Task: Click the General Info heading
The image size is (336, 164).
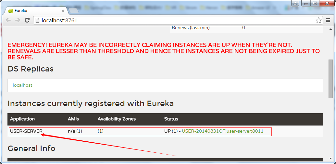Action: [x=31, y=148]
